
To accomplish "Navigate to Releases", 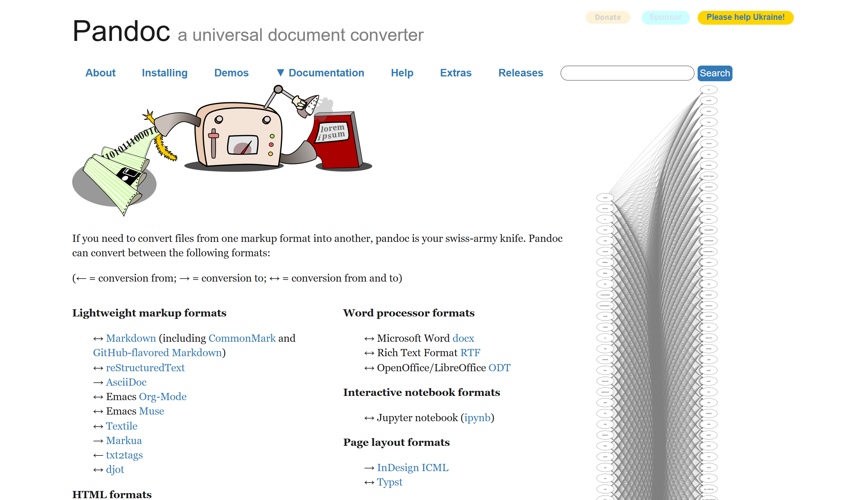I will click(521, 73).
